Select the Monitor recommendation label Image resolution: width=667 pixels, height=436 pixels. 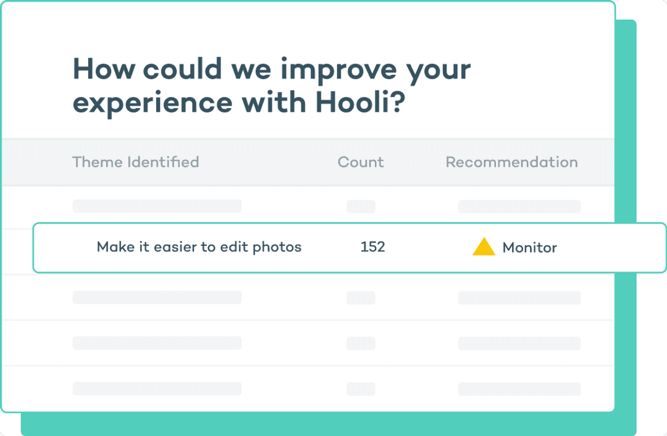(x=530, y=248)
